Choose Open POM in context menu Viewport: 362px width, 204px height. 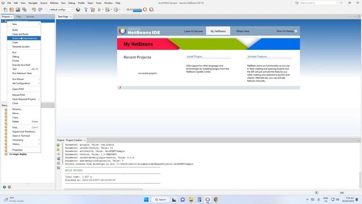coord(24,89)
